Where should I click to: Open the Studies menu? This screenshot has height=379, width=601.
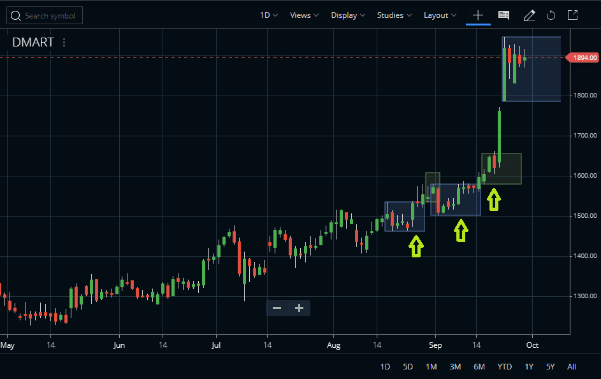[393, 15]
